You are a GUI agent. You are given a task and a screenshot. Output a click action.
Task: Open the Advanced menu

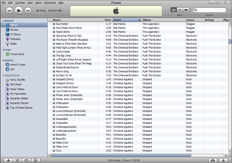click(x=50, y=3)
